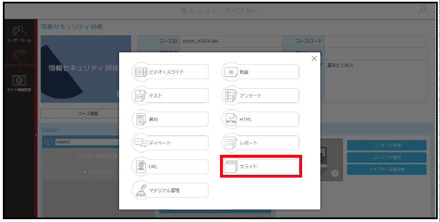Click the コンテンツ作成 button
Screen dimensions: 440x222
386,145
